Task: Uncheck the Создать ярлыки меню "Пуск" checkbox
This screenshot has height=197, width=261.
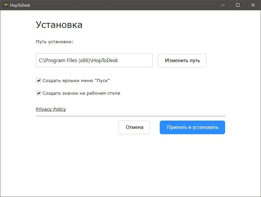Action: (x=39, y=80)
